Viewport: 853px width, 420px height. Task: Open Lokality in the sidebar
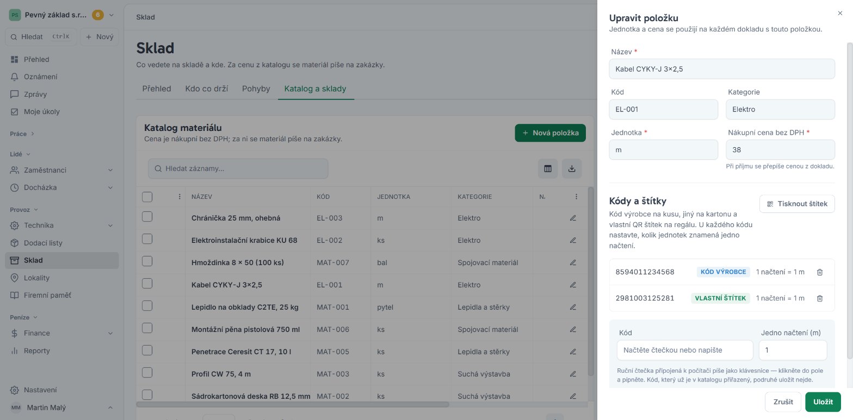61,278
